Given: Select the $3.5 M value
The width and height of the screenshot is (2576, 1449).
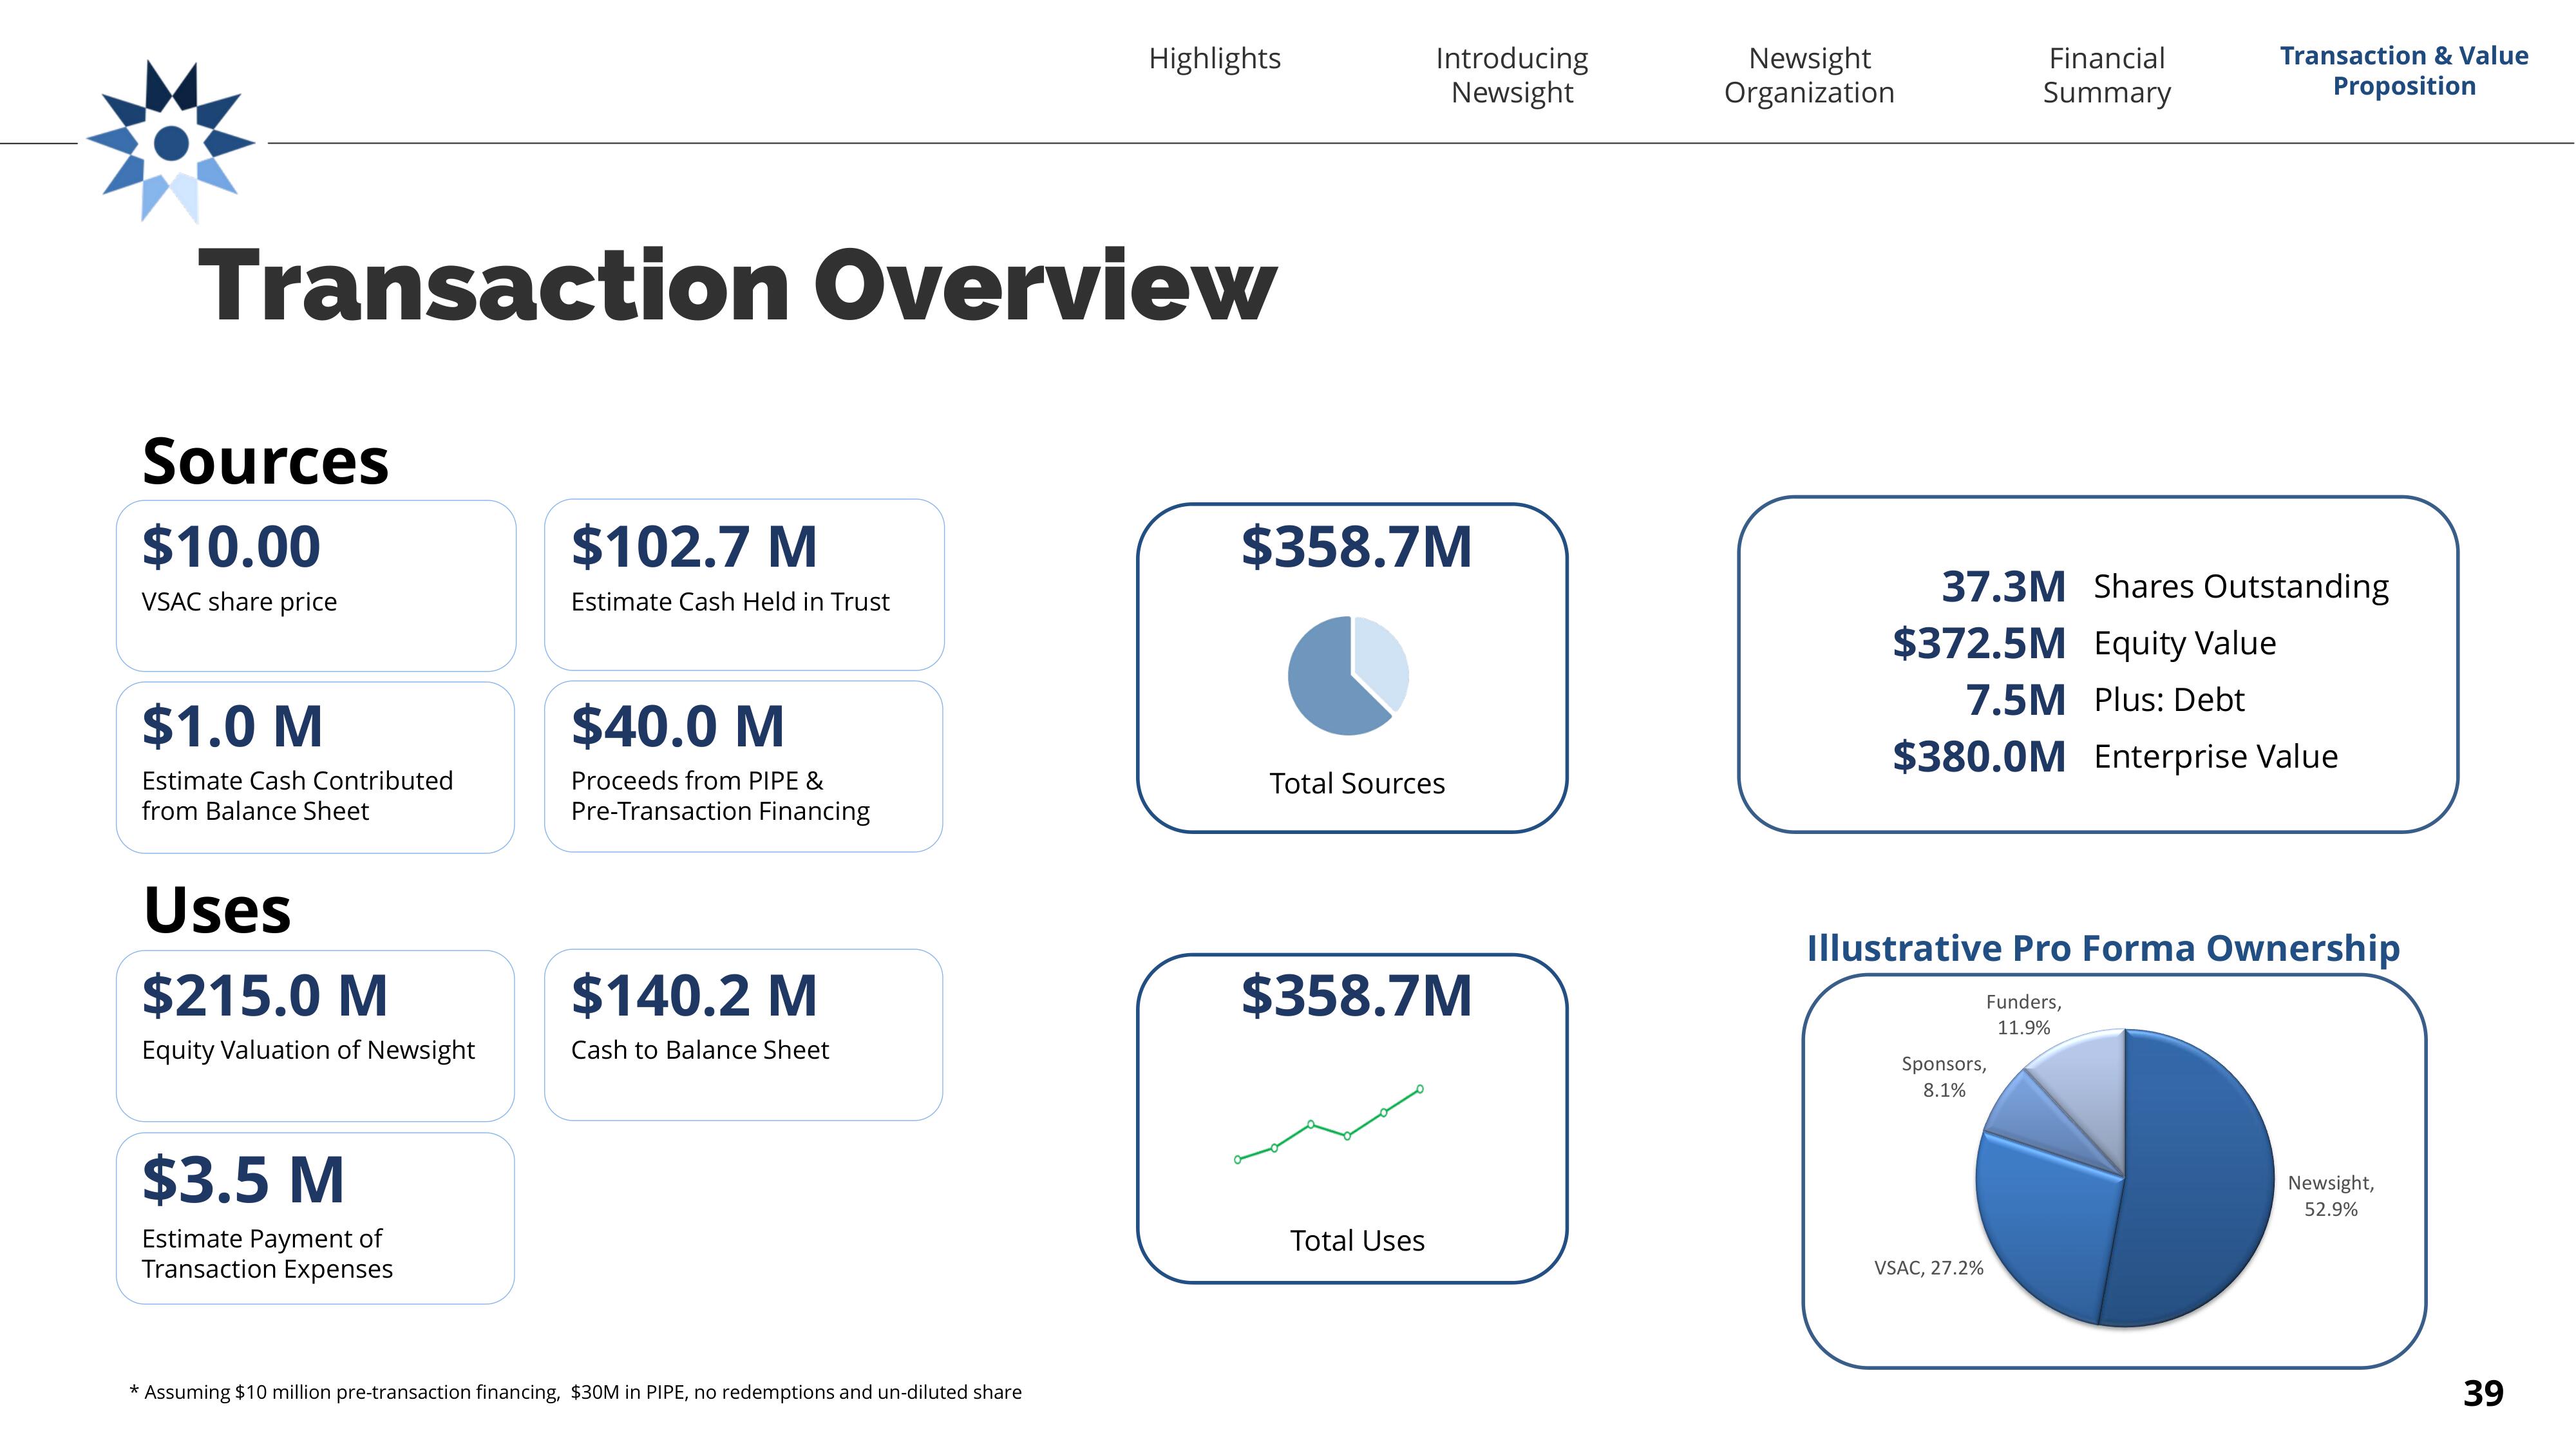Looking at the screenshot, I should pyautogui.click(x=243, y=1179).
